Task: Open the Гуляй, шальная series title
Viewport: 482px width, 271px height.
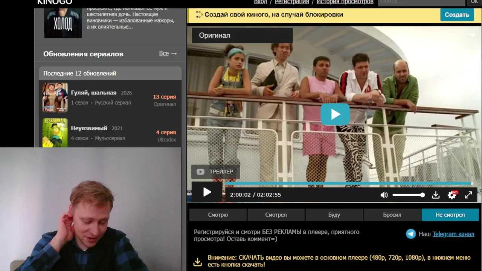Action: (x=94, y=93)
